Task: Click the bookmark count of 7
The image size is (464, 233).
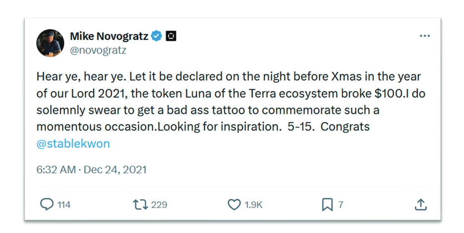Action: (341, 205)
